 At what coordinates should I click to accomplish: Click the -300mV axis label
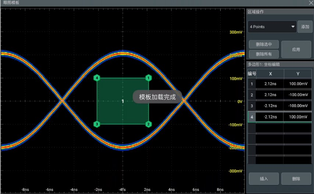pyautogui.click(x=235, y=171)
